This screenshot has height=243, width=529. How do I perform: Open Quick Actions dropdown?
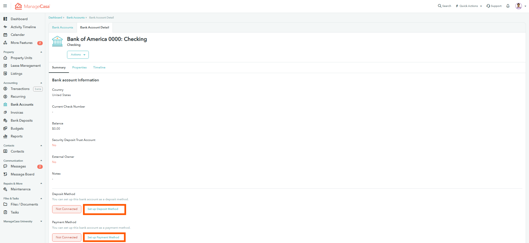(x=469, y=6)
